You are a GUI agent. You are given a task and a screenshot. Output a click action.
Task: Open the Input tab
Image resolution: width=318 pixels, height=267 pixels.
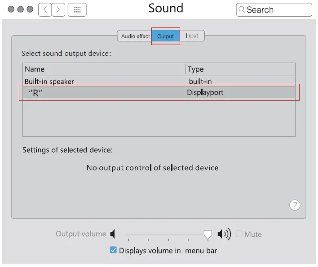[x=192, y=36]
